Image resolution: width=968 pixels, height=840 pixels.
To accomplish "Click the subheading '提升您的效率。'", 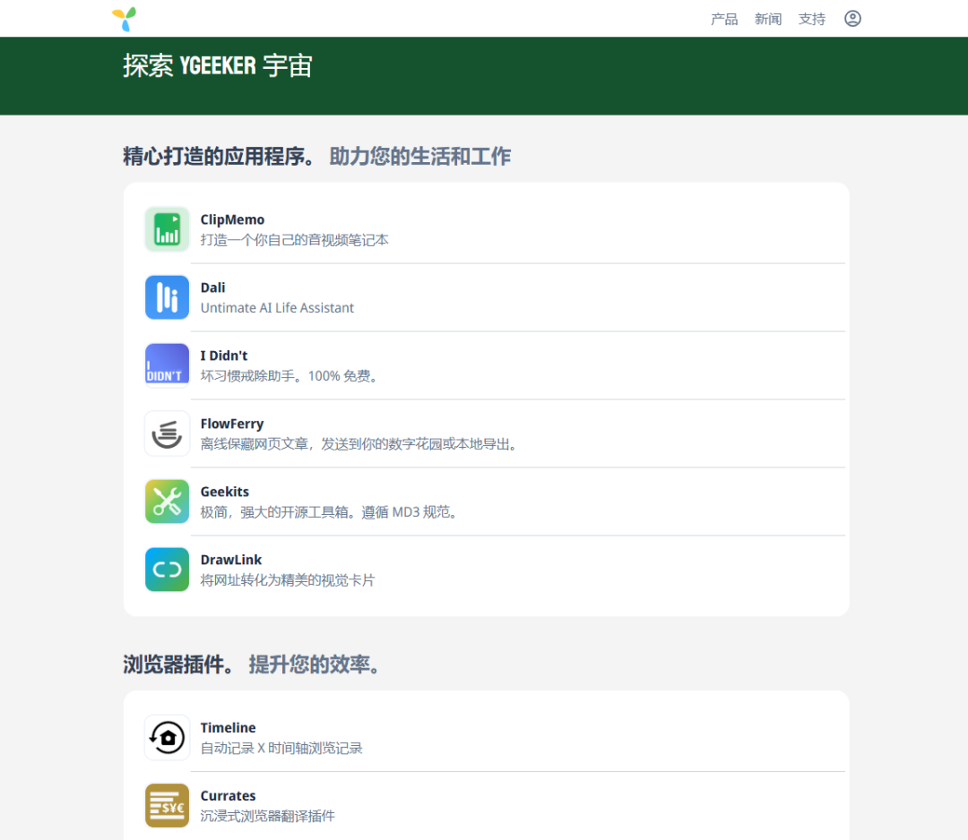I will [315, 664].
